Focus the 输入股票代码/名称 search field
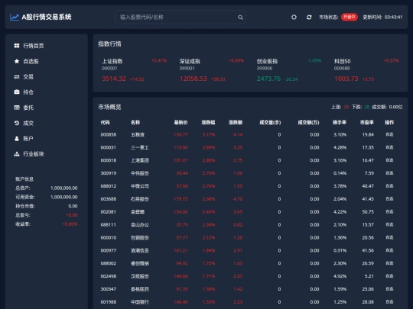The image size is (413, 309). click(x=180, y=17)
